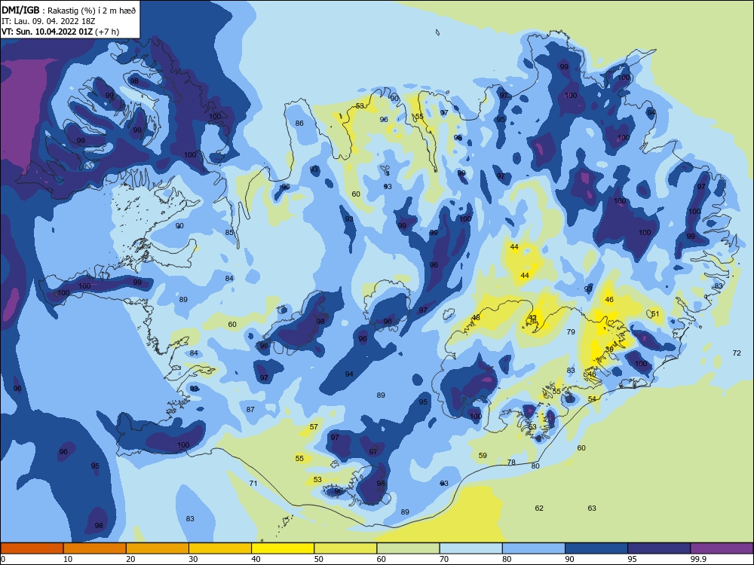Click the dark navy 95–99.9 legend swatch
This screenshot has height=565, width=754.
tap(659, 548)
